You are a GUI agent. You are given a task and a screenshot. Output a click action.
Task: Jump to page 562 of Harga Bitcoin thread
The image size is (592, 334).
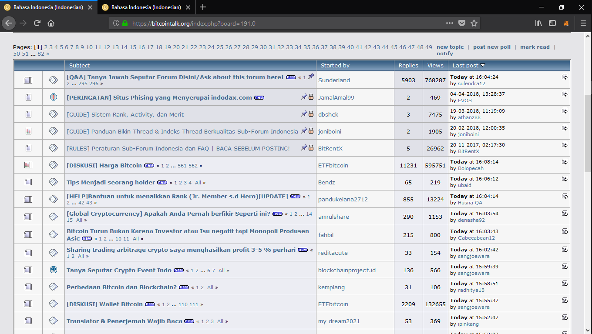coord(193,166)
